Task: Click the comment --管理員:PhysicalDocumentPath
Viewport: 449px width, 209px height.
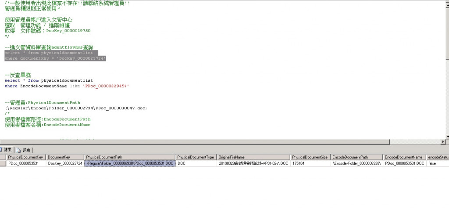Action: click(43, 103)
